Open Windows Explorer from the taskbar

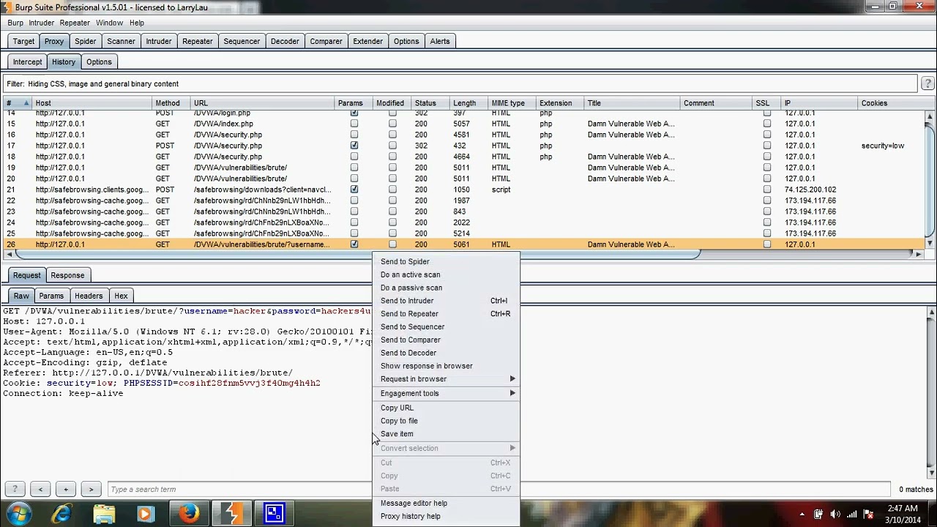104,514
